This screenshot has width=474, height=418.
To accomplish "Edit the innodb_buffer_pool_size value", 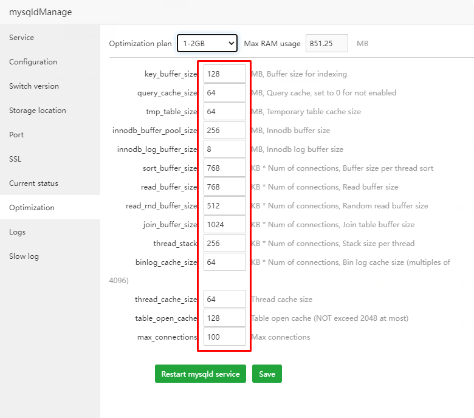I will coord(224,130).
